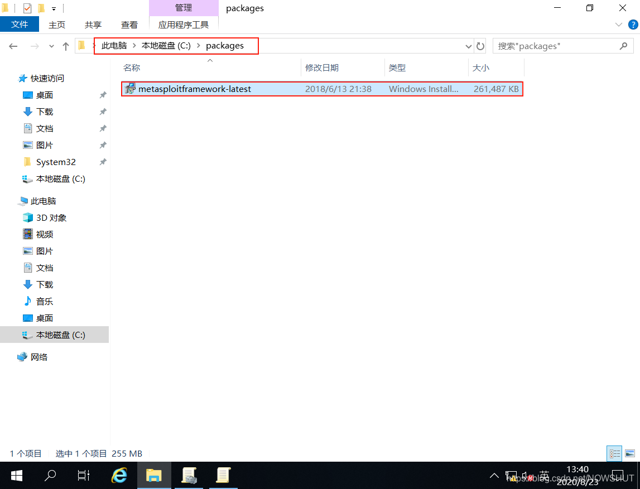This screenshot has width=640, height=489.
Task: Click packages breadcrumb in address bar
Action: pos(225,46)
